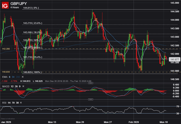The width and height of the screenshot is (181, 124).
Task: Select the EMA 200 period value
Action: click(x=18, y=77)
